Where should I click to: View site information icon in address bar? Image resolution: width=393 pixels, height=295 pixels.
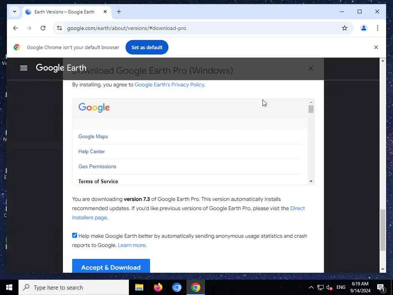point(59,28)
